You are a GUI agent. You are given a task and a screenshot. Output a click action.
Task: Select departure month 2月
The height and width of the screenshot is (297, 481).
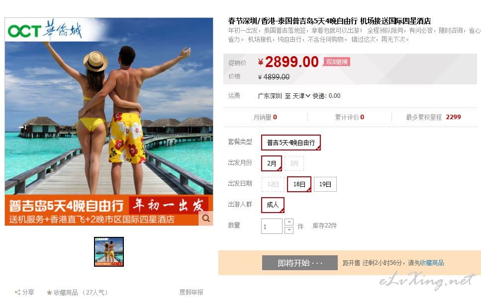coord(272,163)
